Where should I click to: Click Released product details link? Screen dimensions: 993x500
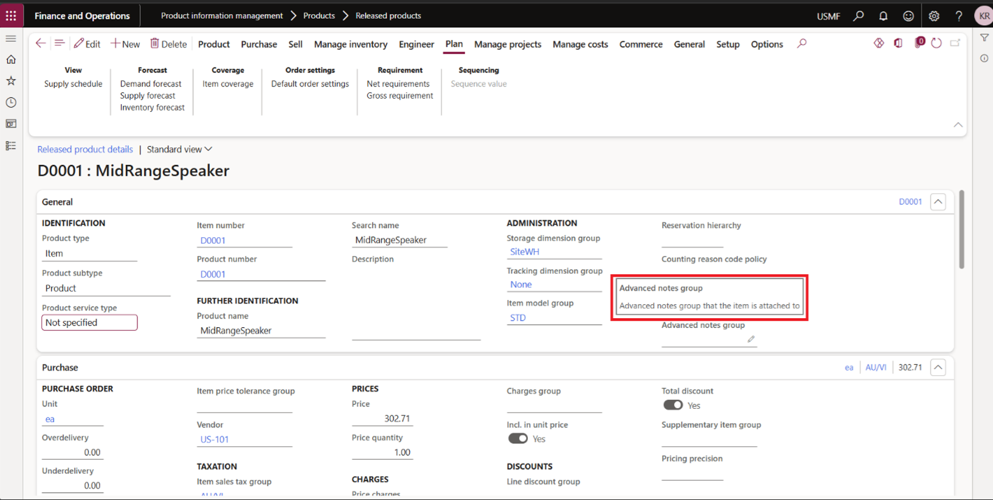85,149
